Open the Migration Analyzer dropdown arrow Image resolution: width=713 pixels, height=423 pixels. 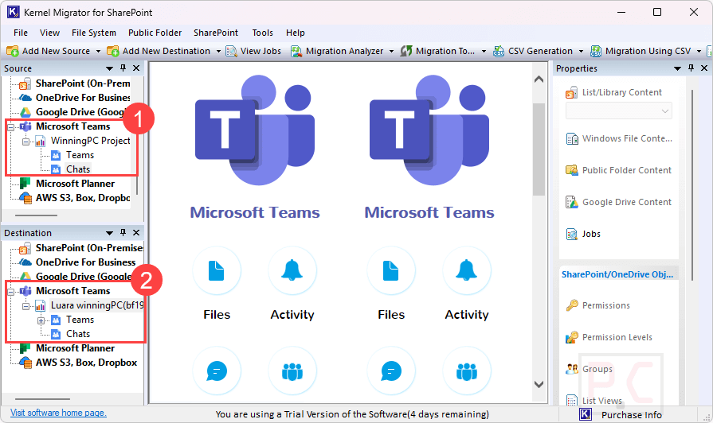pyautogui.click(x=391, y=52)
